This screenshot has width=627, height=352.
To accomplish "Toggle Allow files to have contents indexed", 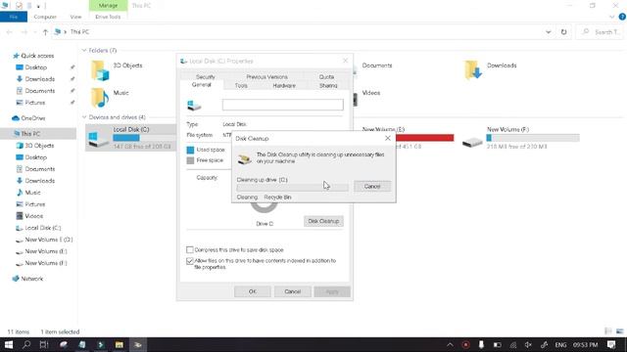I will [190, 261].
